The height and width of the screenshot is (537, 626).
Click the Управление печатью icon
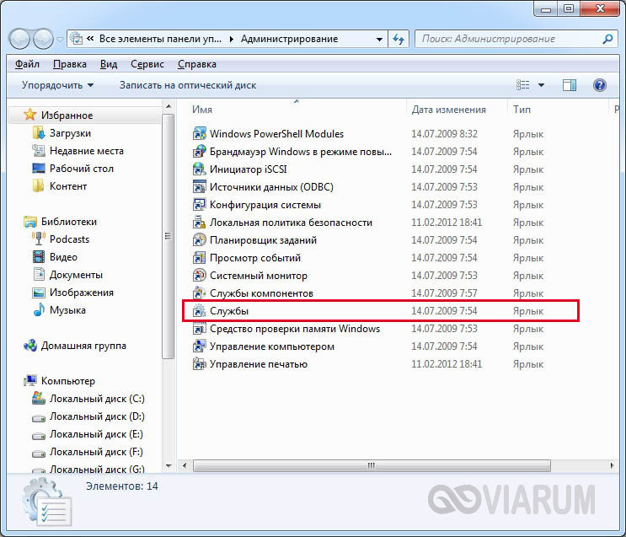pos(199,364)
